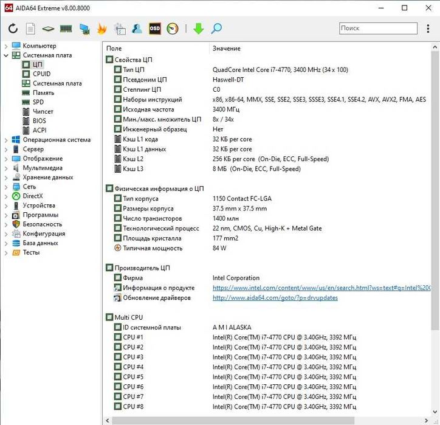440x425 pixels.
Task: Select База данных in the tree
Action: coord(35,243)
